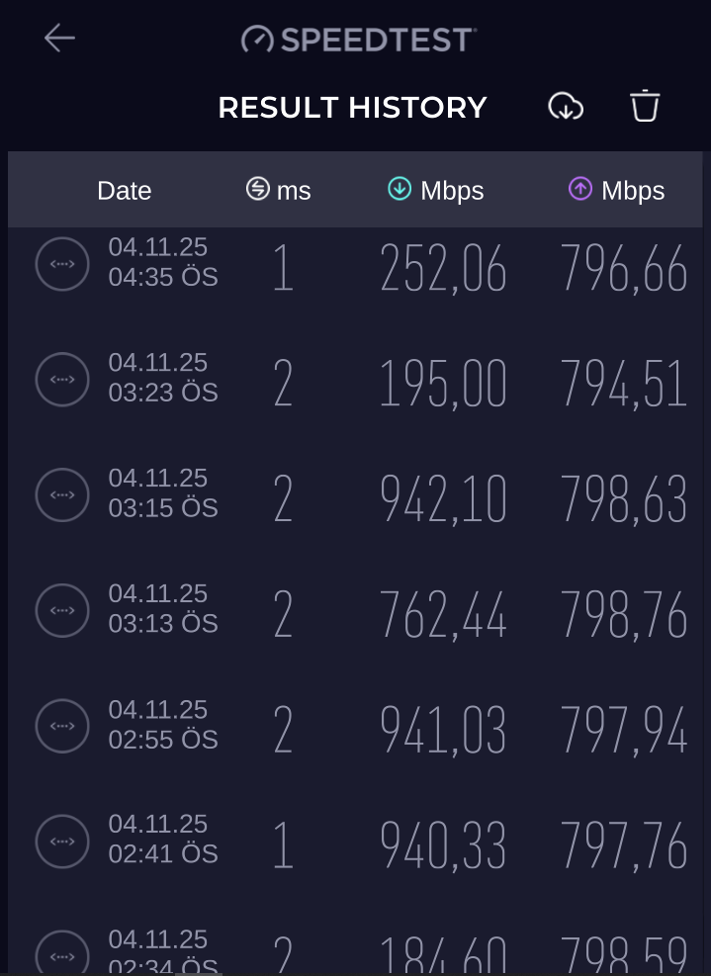The height and width of the screenshot is (976, 711).
Task: Go back using the arrow icon
Action: coord(59,38)
